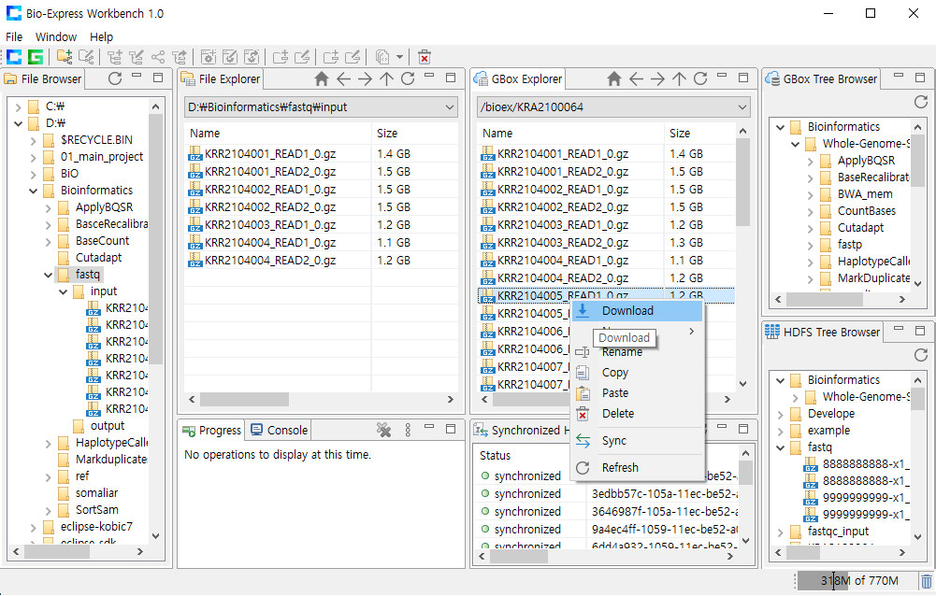This screenshot has height=596, width=936.
Task: Expand the C: drive in File Browser
Action: [x=18, y=106]
